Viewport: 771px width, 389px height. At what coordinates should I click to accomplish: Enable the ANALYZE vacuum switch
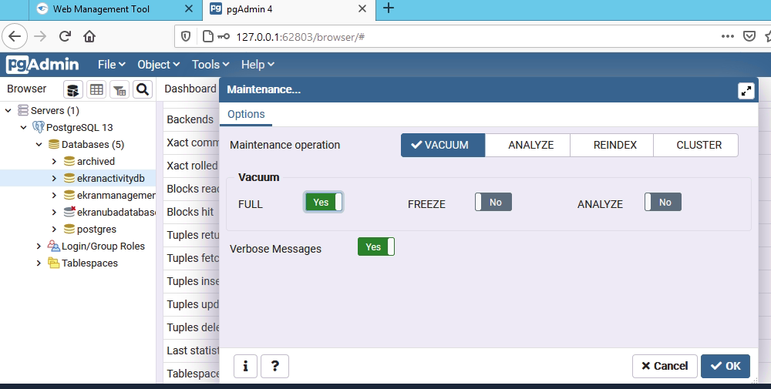pos(663,203)
